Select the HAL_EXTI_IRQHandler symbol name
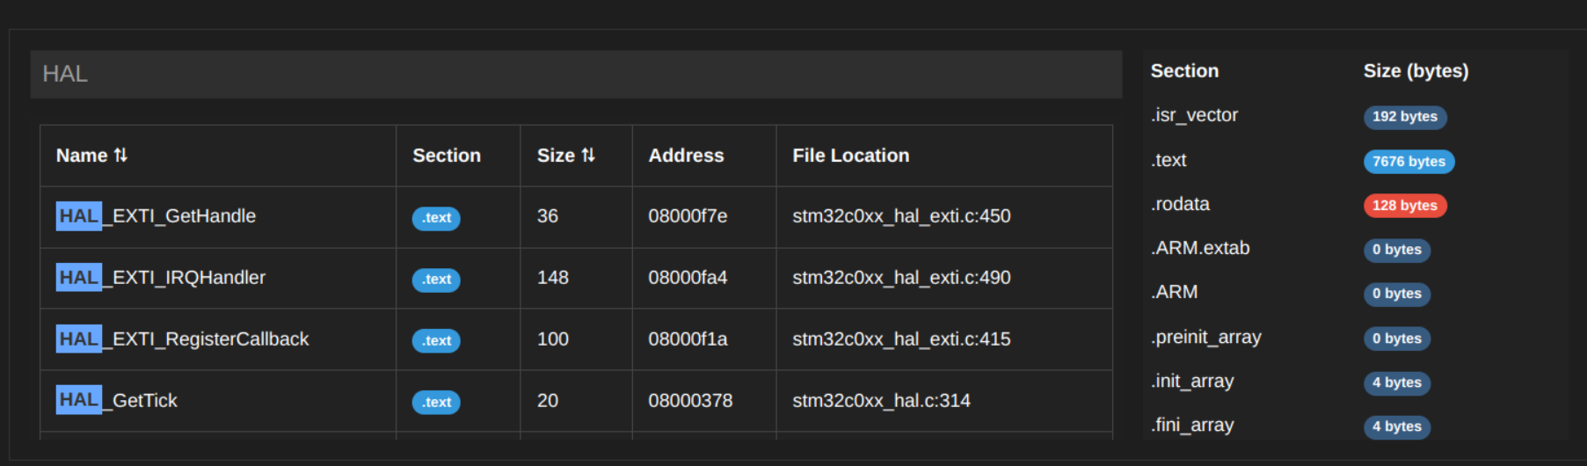 pyautogui.click(x=161, y=278)
